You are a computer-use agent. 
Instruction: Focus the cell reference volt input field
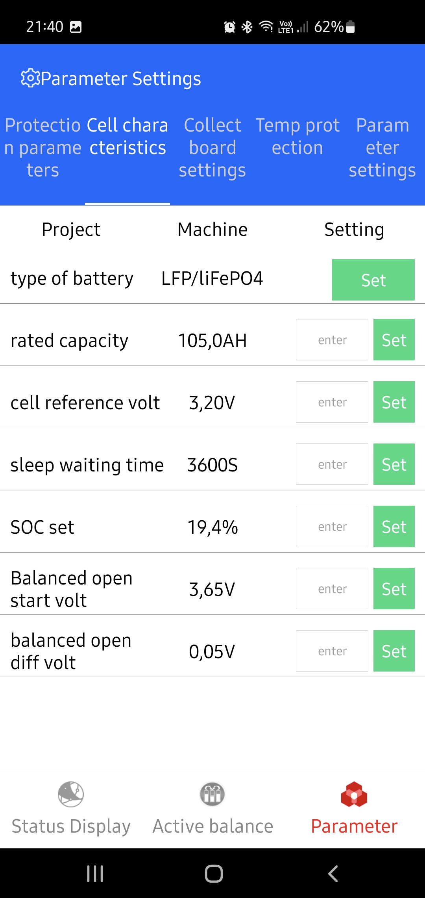[332, 402]
